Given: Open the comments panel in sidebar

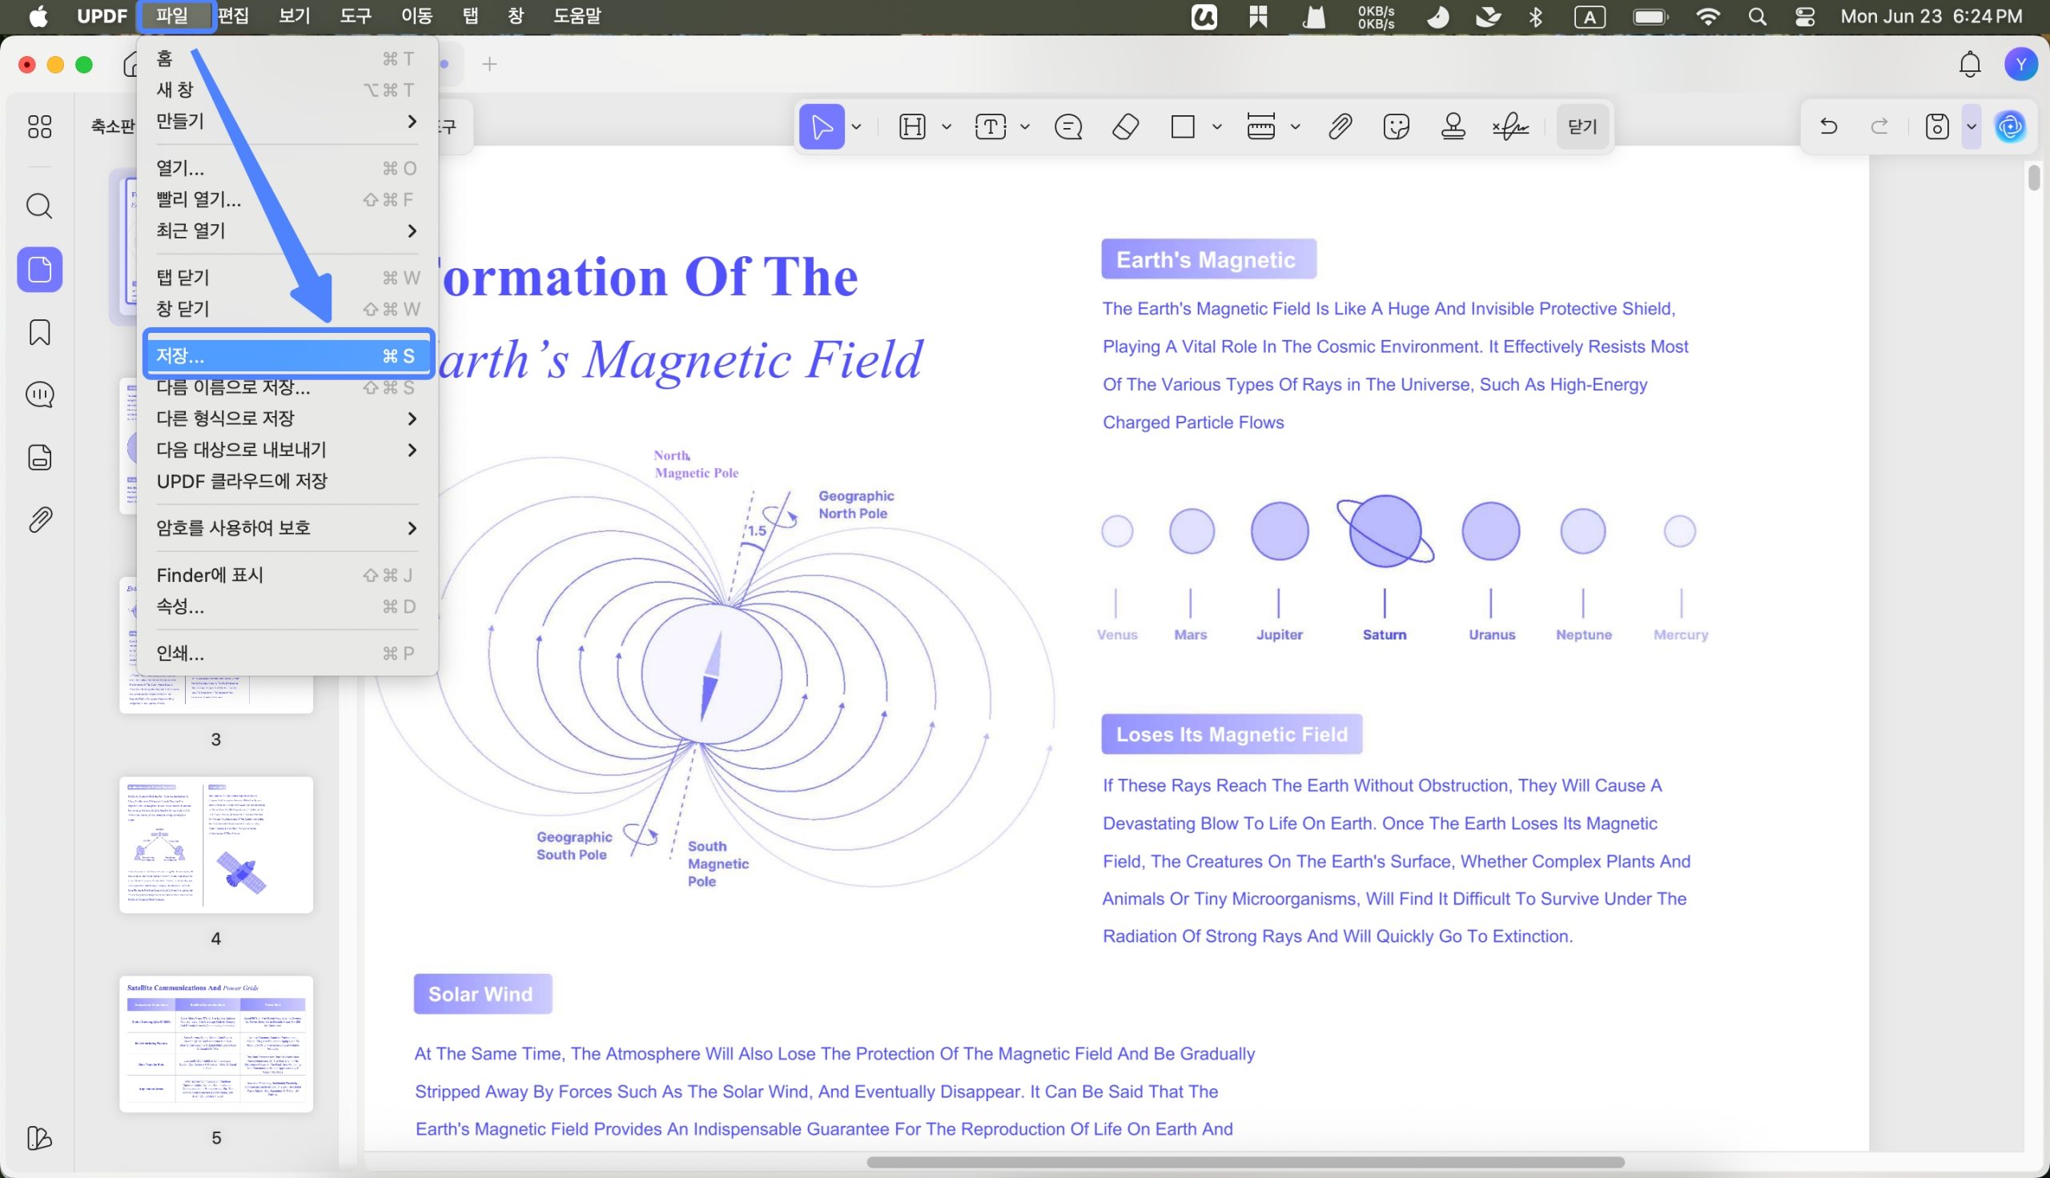Looking at the screenshot, I should [40, 394].
